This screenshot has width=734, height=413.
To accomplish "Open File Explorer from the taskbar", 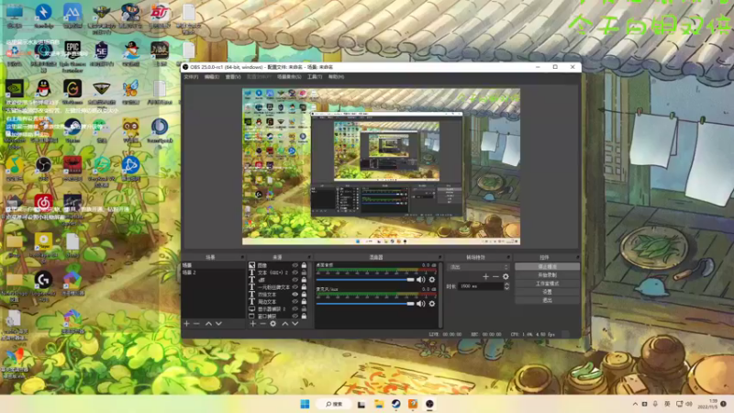I will point(379,404).
